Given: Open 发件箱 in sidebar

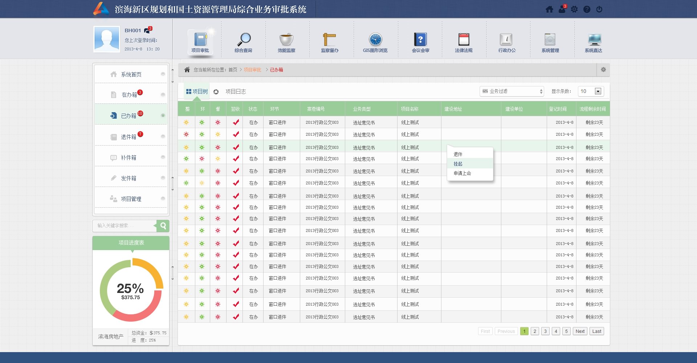Looking at the screenshot, I should (131, 178).
